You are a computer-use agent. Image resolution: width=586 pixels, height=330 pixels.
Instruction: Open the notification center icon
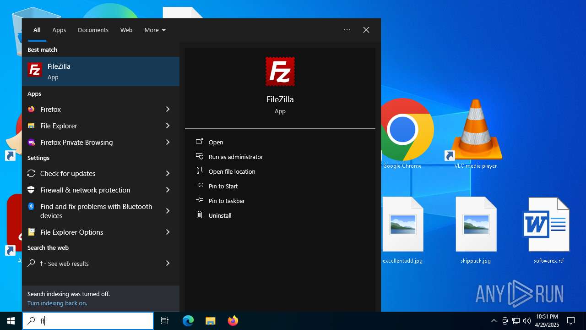[x=571, y=321]
